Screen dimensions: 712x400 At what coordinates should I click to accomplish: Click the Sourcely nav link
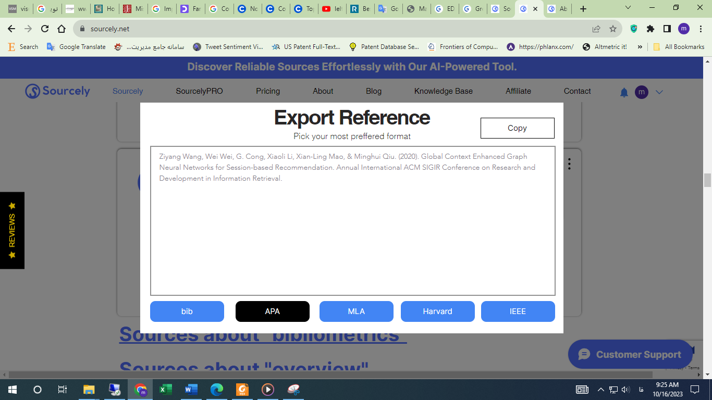click(128, 91)
